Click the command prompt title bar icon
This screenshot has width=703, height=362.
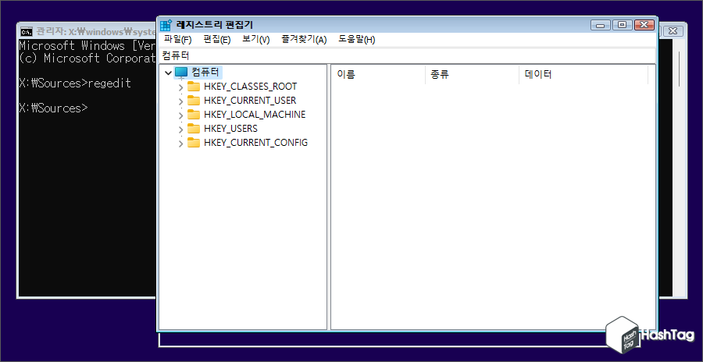pyautogui.click(x=27, y=31)
